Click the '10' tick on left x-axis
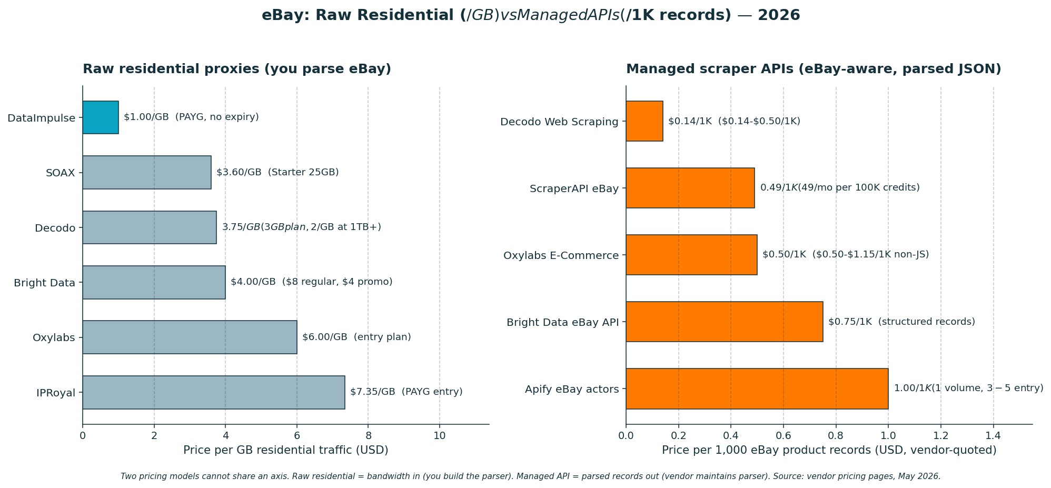This screenshot has height=488, width=1051. pyautogui.click(x=440, y=435)
